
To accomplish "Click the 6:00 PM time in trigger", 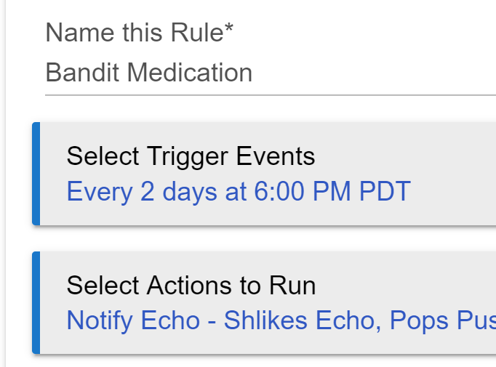I will click(x=303, y=191).
